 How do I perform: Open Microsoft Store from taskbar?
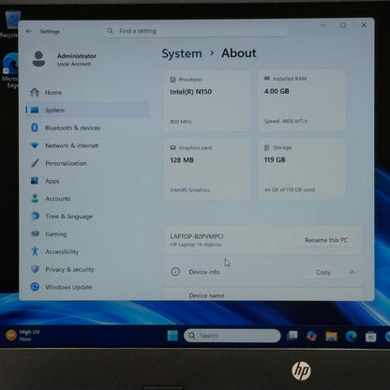(370, 337)
